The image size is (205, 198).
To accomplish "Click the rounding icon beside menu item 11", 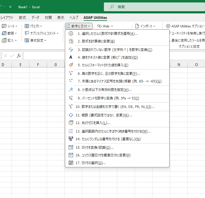I will pyautogui.click(x=71, y=115).
